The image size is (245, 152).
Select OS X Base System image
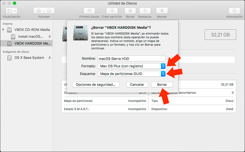26,58
